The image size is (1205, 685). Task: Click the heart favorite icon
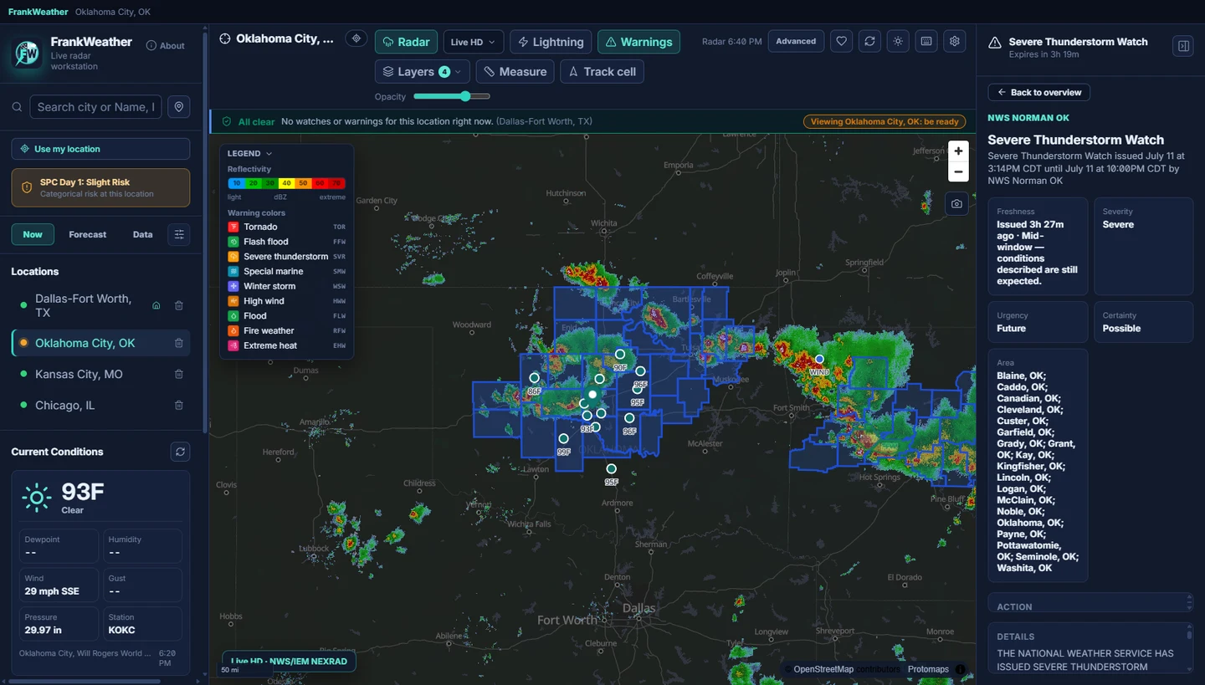(x=842, y=41)
